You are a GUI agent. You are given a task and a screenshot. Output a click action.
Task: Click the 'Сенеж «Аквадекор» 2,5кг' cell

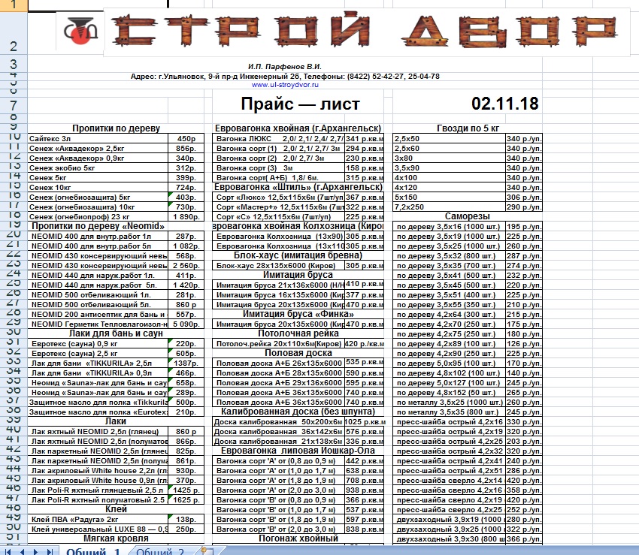point(98,148)
